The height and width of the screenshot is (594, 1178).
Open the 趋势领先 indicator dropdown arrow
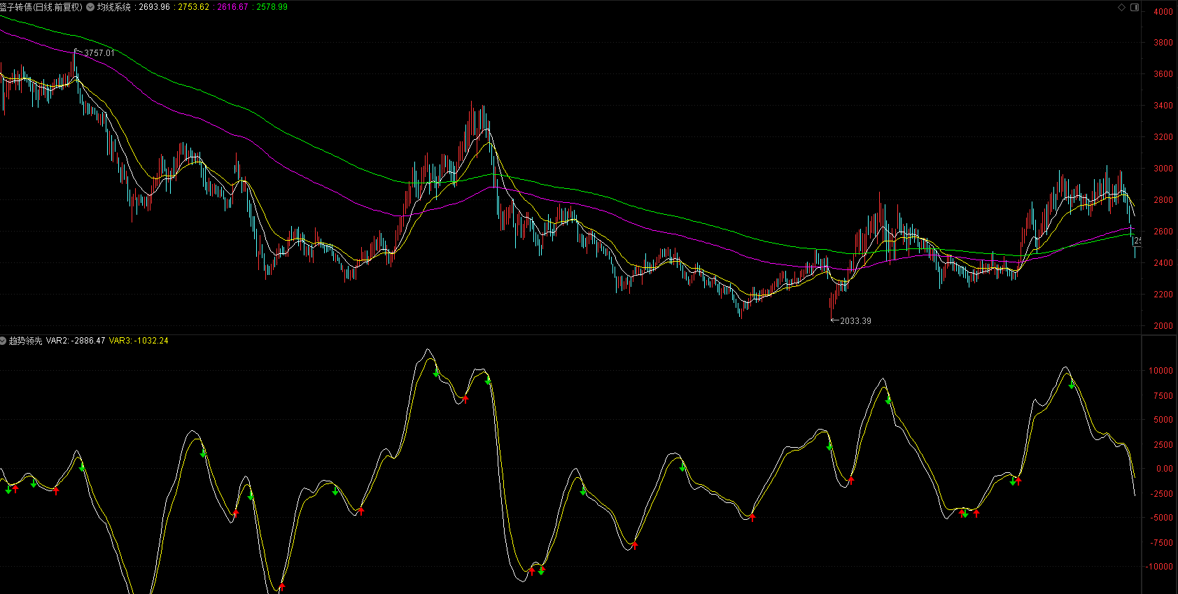(x=3, y=341)
